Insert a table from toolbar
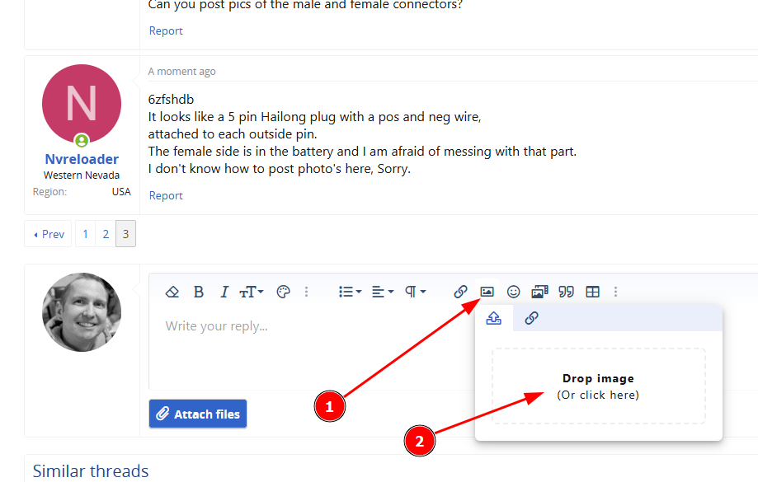The width and height of the screenshot is (758, 482). [592, 292]
